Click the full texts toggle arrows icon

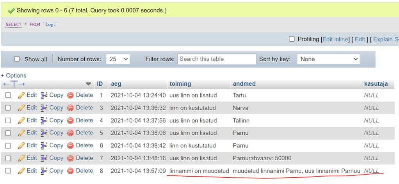[14, 84]
